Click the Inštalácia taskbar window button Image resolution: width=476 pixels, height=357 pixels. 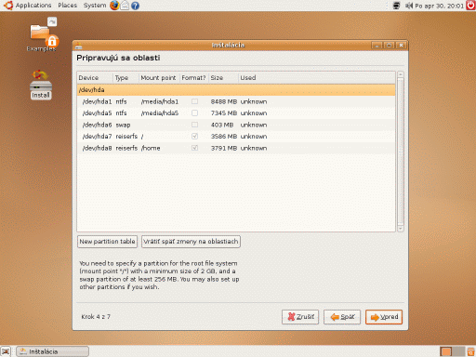52,351
